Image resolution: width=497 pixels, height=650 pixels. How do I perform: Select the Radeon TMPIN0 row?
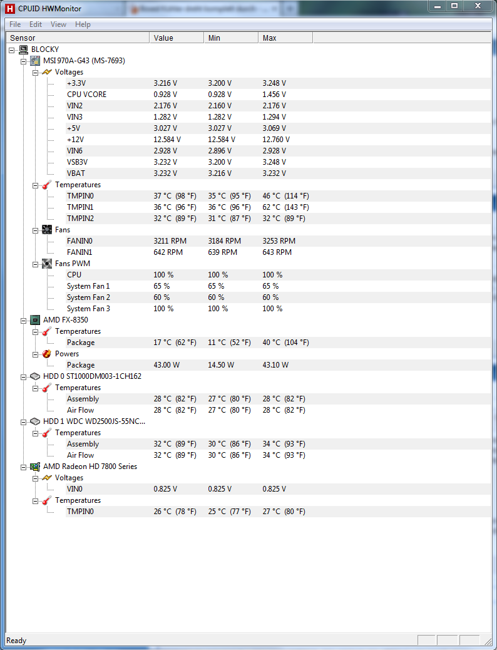point(278,512)
